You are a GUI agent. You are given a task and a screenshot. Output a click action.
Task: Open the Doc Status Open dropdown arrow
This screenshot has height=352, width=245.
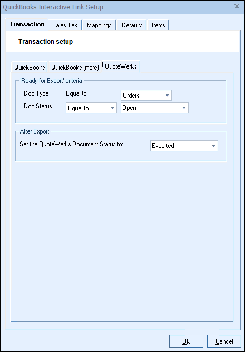pyautogui.click(x=184, y=108)
